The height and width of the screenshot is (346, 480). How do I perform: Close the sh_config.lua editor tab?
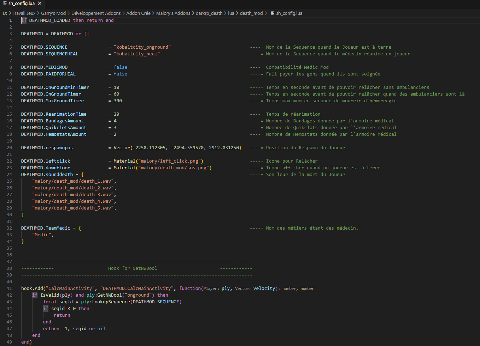tap(40, 3)
